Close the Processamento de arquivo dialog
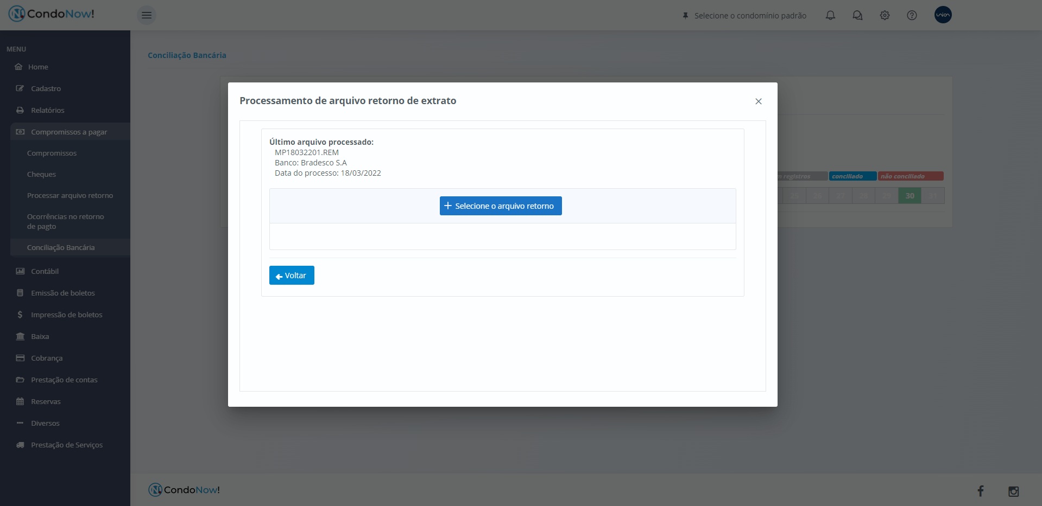This screenshot has height=506, width=1042. (758, 101)
